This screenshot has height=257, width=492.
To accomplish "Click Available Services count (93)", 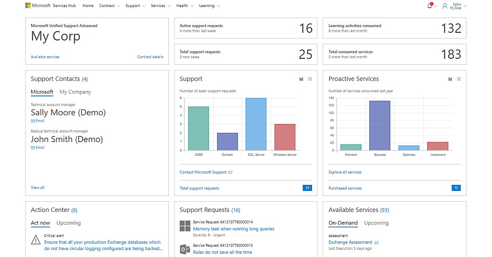I will [385, 210].
